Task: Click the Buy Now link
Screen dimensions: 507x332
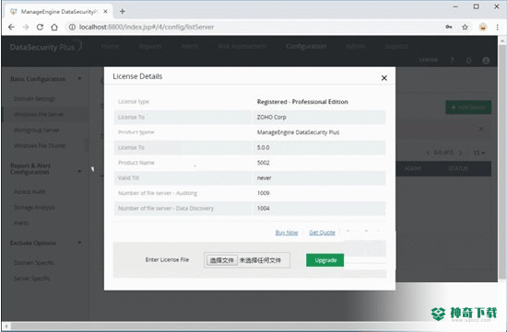Action: (x=287, y=233)
